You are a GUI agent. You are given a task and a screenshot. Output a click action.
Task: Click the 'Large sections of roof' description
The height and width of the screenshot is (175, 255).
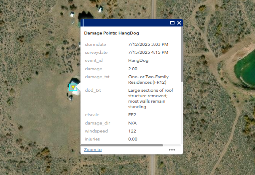[150, 98]
